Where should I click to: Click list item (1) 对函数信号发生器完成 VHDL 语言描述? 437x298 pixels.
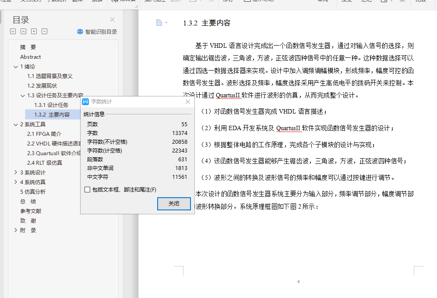point(263,112)
